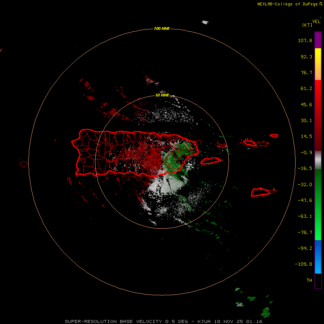This screenshot has width=324, height=324.
Task: Click the 45.6 velocity scale value
Action: [306, 104]
